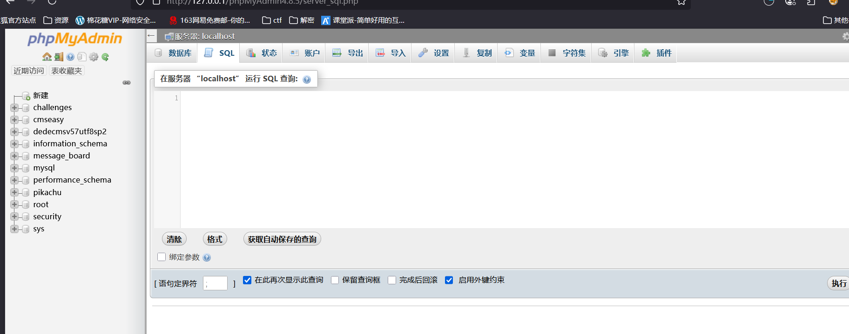This screenshot has width=849, height=334.
Task: Click inside the SQL query editor area
Action: 514,159
